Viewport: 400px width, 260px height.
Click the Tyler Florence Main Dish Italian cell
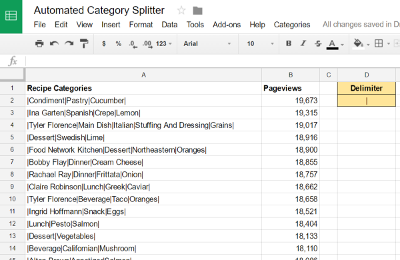(143, 125)
